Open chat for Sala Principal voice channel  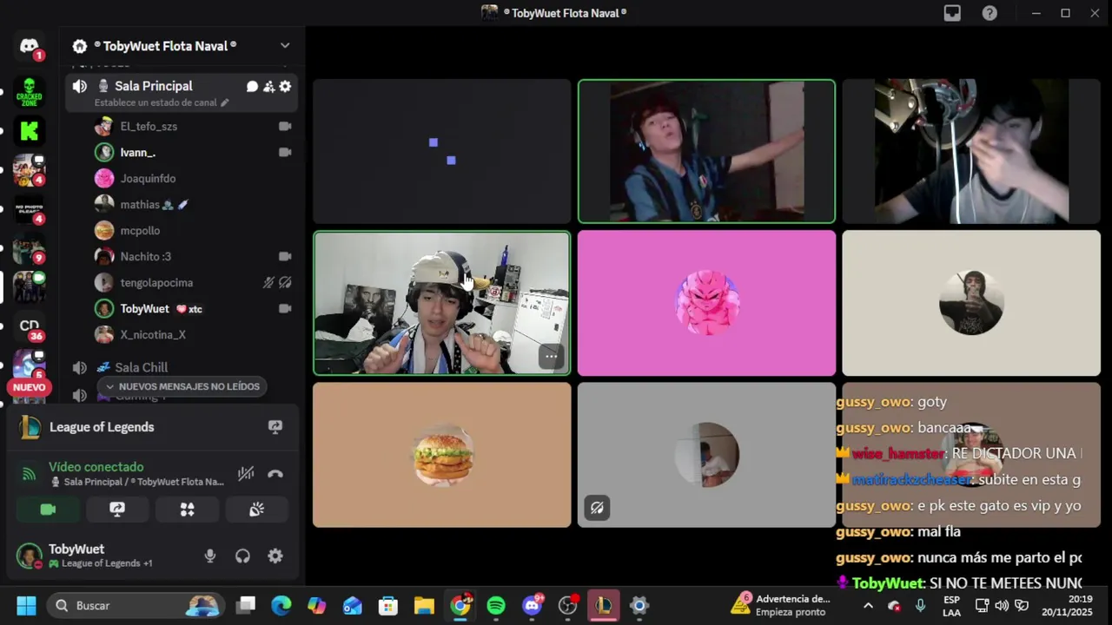252,86
